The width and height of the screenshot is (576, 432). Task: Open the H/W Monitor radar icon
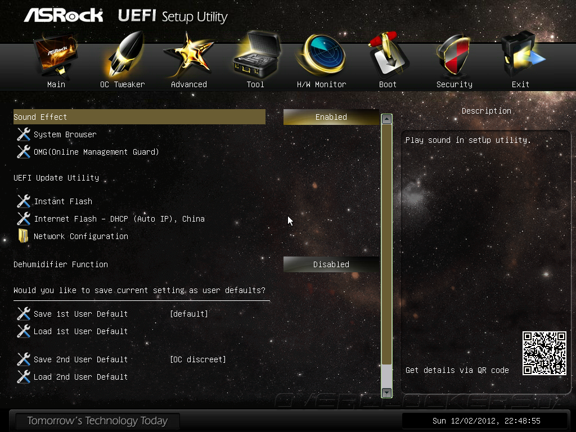[x=322, y=55]
